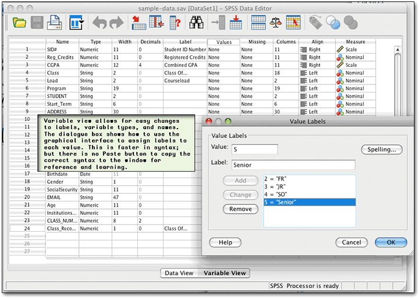The image size is (419, 298).
Task: Select the Gender variable name cell
Action: coord(62,182)
